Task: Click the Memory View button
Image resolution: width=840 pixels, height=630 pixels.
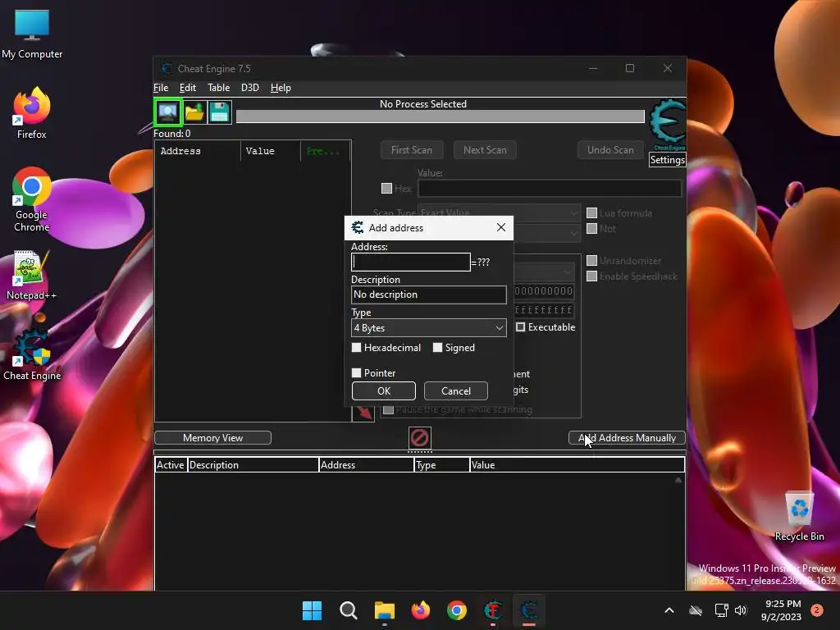Action: coord(212,438)
